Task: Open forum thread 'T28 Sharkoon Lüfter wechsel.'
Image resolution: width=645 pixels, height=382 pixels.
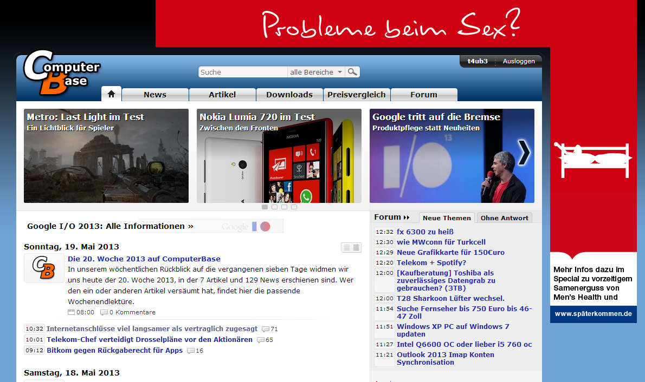Action: point(450,298)
